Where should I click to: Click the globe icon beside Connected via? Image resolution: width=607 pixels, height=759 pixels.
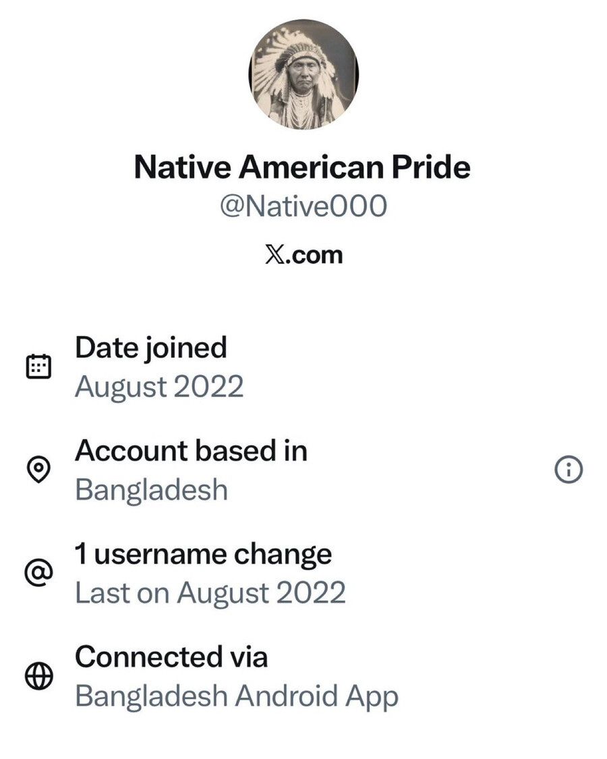(38, 677)
